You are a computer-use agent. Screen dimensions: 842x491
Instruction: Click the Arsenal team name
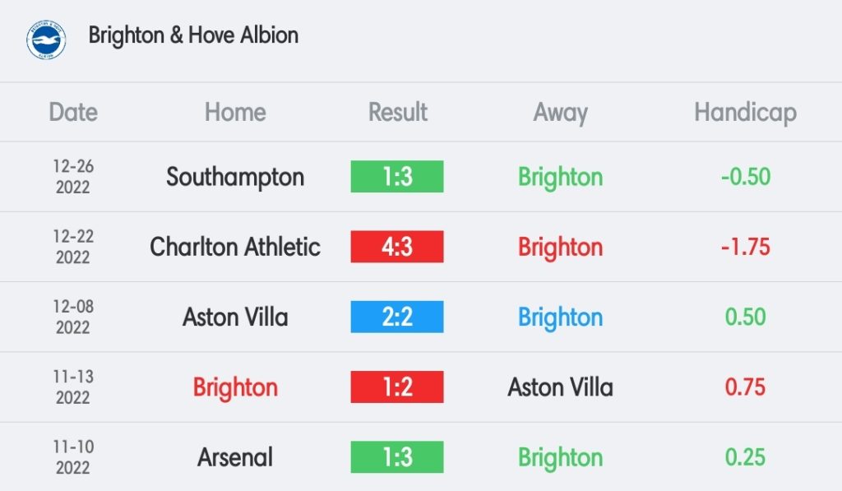[235, 458]
